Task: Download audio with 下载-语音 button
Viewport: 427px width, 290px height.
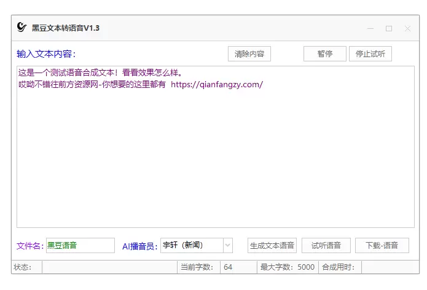Action: click(x=382, y=245)
